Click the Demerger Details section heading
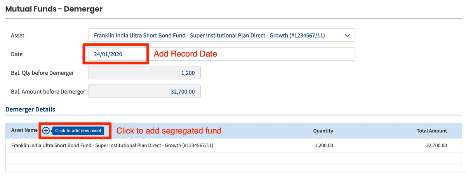The image size is (466, 176). tap(30, 109)
